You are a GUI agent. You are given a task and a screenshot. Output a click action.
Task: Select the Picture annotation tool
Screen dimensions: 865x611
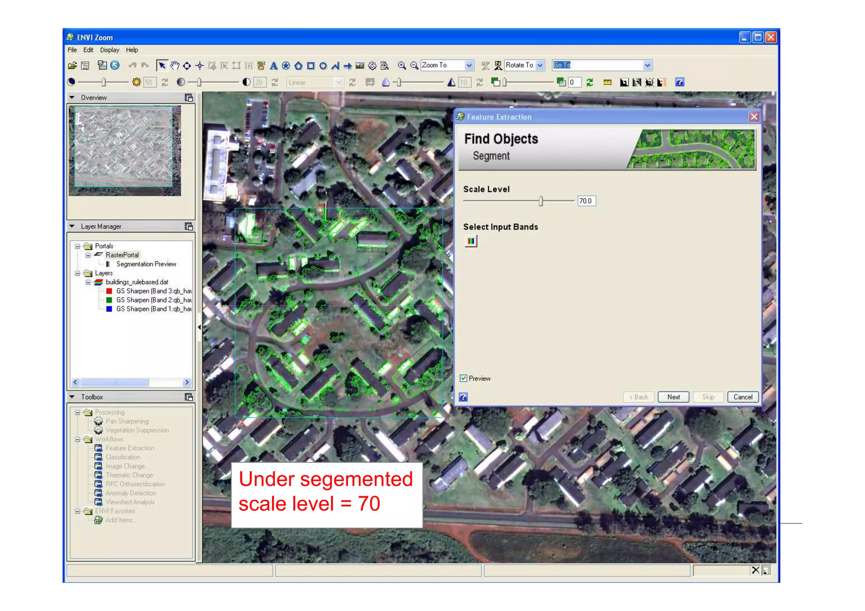pyautogui.click(x=360, y=65)
